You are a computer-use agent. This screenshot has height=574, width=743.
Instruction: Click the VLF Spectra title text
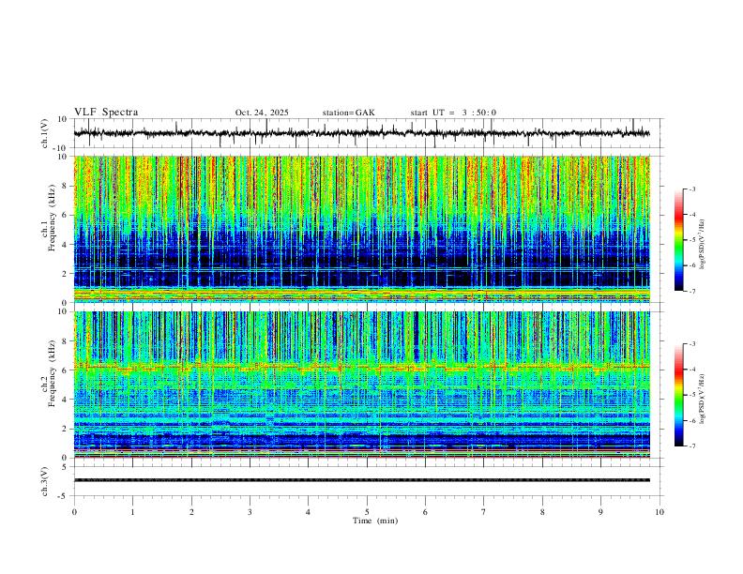[x=106, y=113]
